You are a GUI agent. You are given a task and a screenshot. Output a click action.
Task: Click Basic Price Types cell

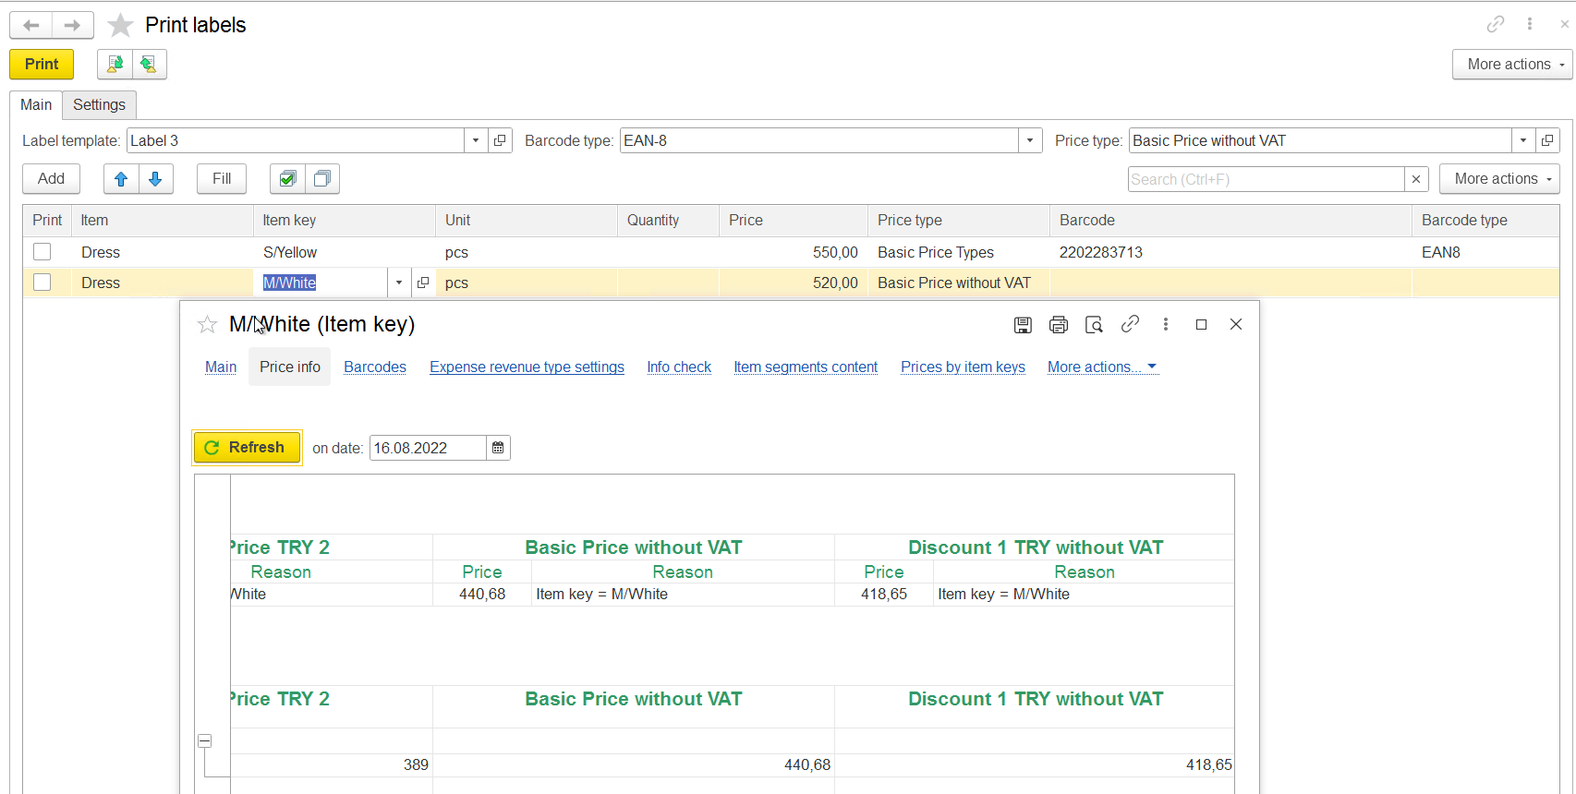tap(958, 252)
